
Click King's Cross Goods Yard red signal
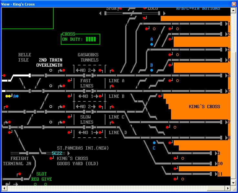point(51,158)
